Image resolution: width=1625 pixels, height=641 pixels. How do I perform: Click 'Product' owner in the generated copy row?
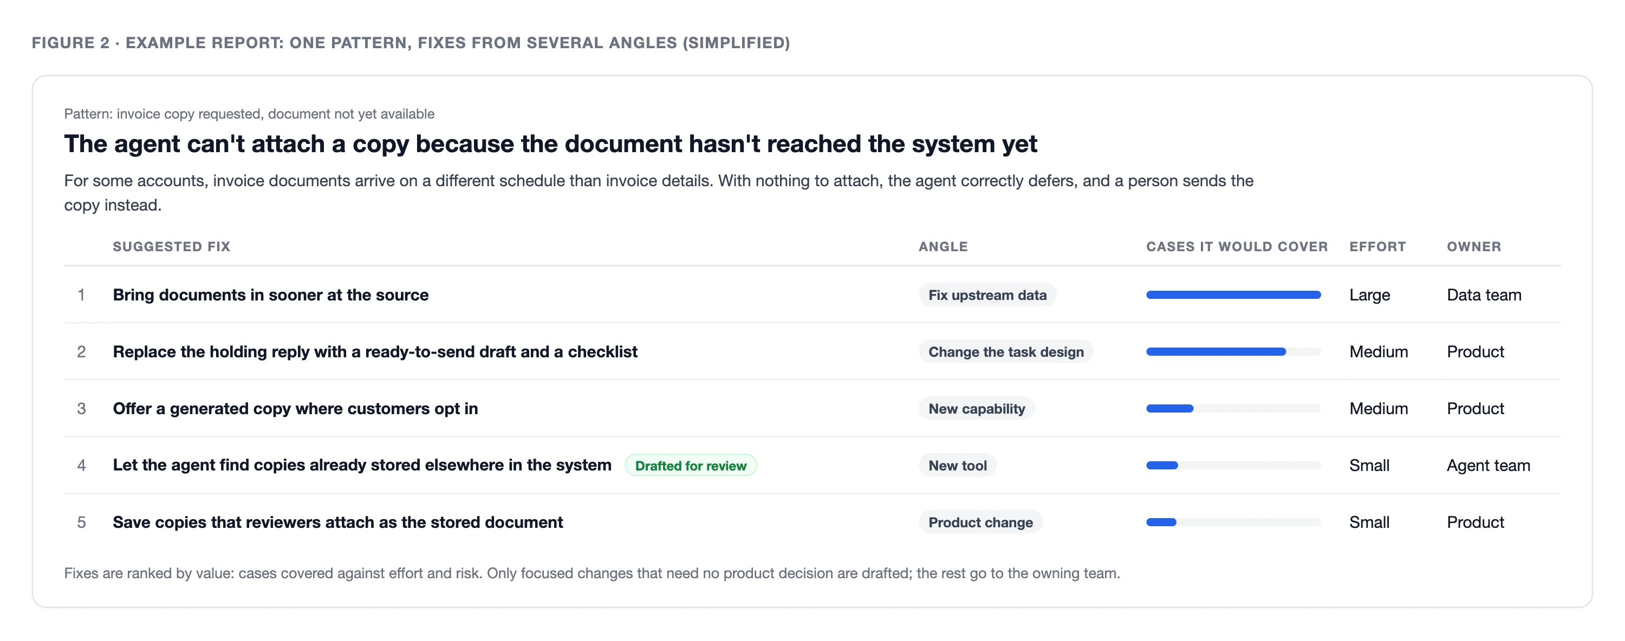(x=1475, y=408)
